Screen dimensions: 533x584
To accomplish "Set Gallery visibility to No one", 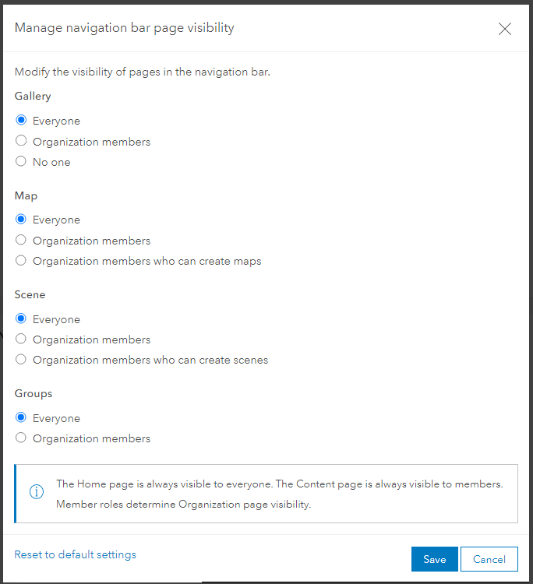I will pyautogui.click(x=21, y=162).
